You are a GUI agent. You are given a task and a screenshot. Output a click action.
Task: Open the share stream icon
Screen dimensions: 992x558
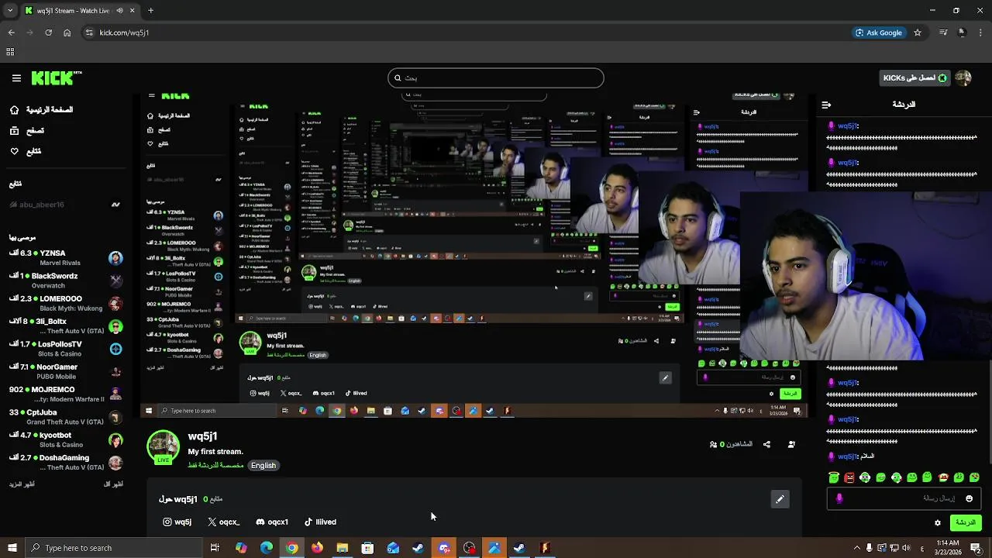(x=766, y=444)
